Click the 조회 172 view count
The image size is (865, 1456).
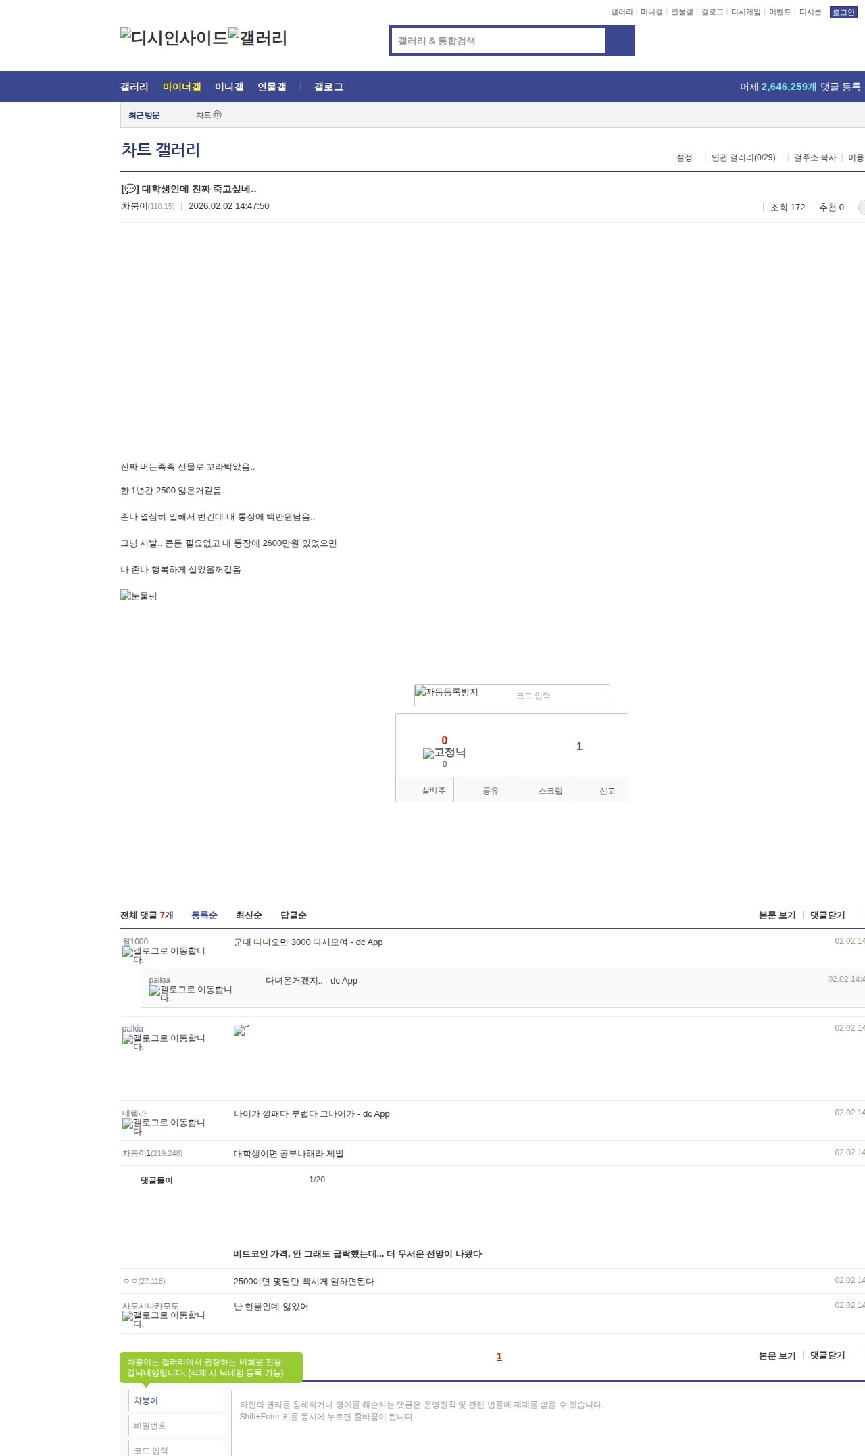coord(788,208)
